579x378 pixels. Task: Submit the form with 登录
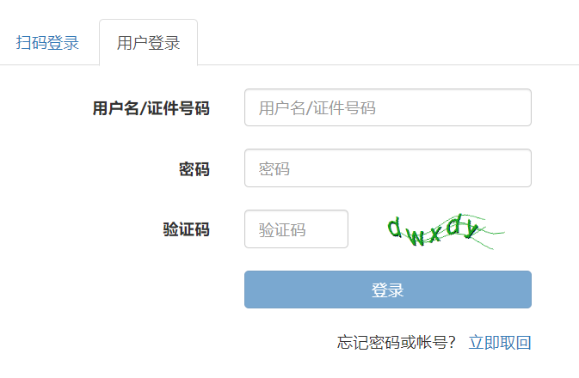click(x=388, y=290)
